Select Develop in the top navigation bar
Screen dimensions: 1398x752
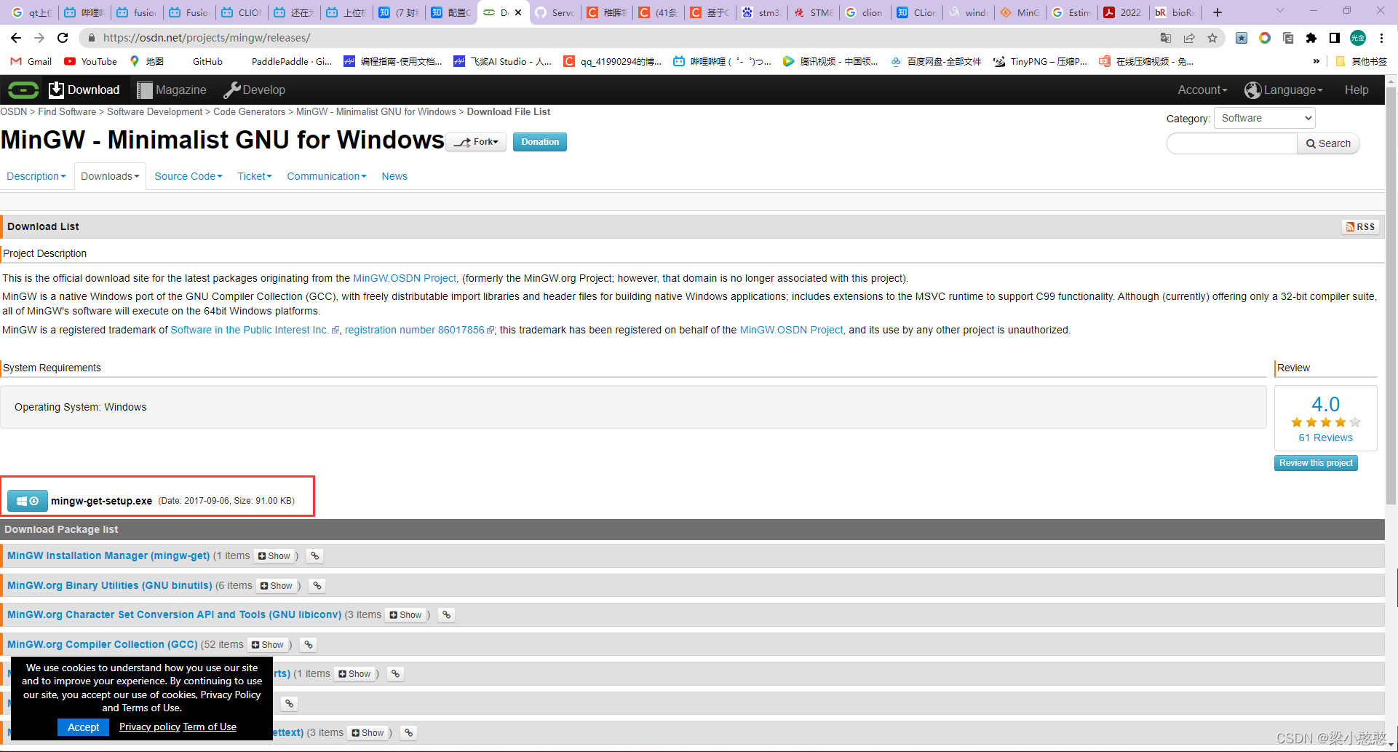(255, 90)
